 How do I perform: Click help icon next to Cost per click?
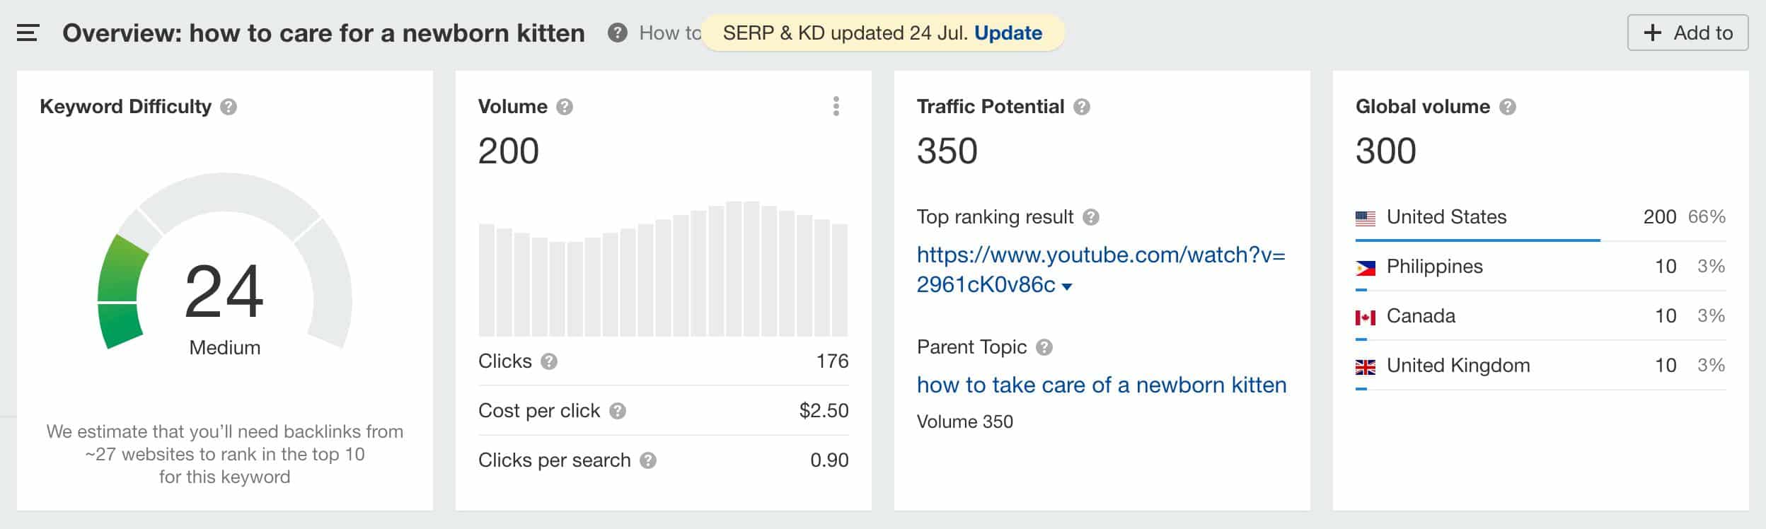pyautogui.click(x=618, y=411)
